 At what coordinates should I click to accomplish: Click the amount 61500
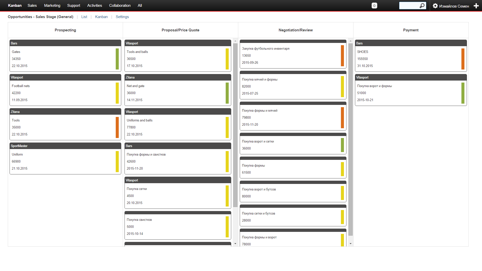click(x=246, y=172)
